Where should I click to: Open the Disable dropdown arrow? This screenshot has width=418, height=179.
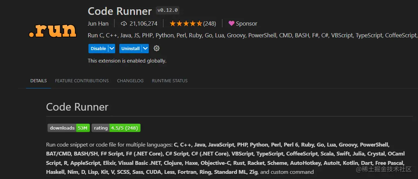(112, 48)
